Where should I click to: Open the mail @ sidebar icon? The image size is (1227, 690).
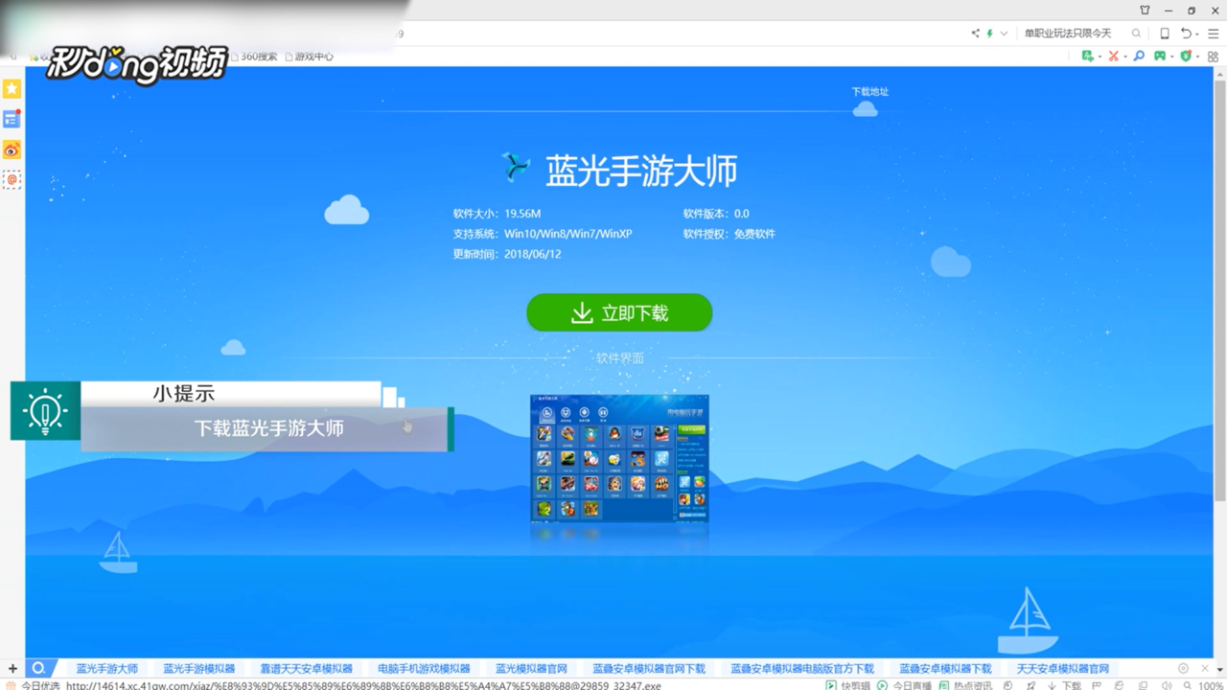pos(12,179)
